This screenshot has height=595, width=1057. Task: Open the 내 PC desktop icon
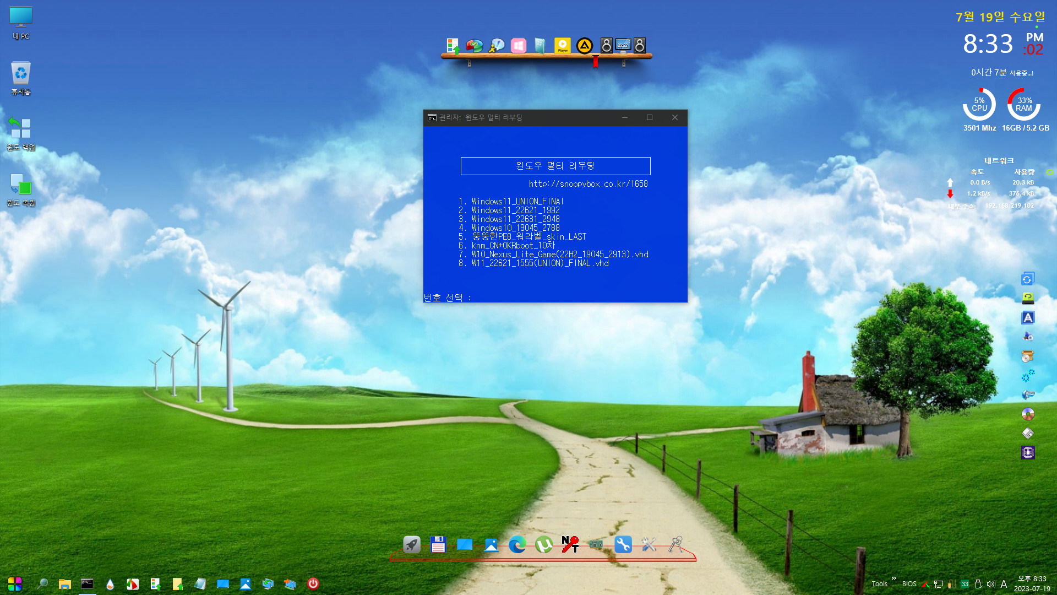(x=21, y=23)
